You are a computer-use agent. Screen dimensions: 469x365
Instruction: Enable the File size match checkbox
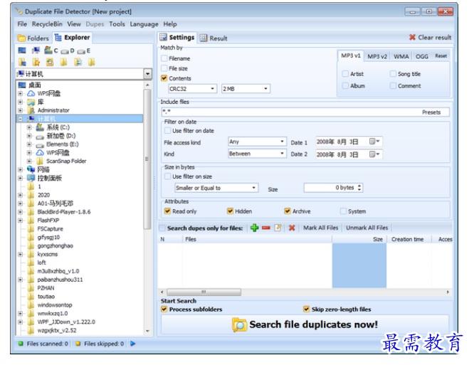(164, 68)
